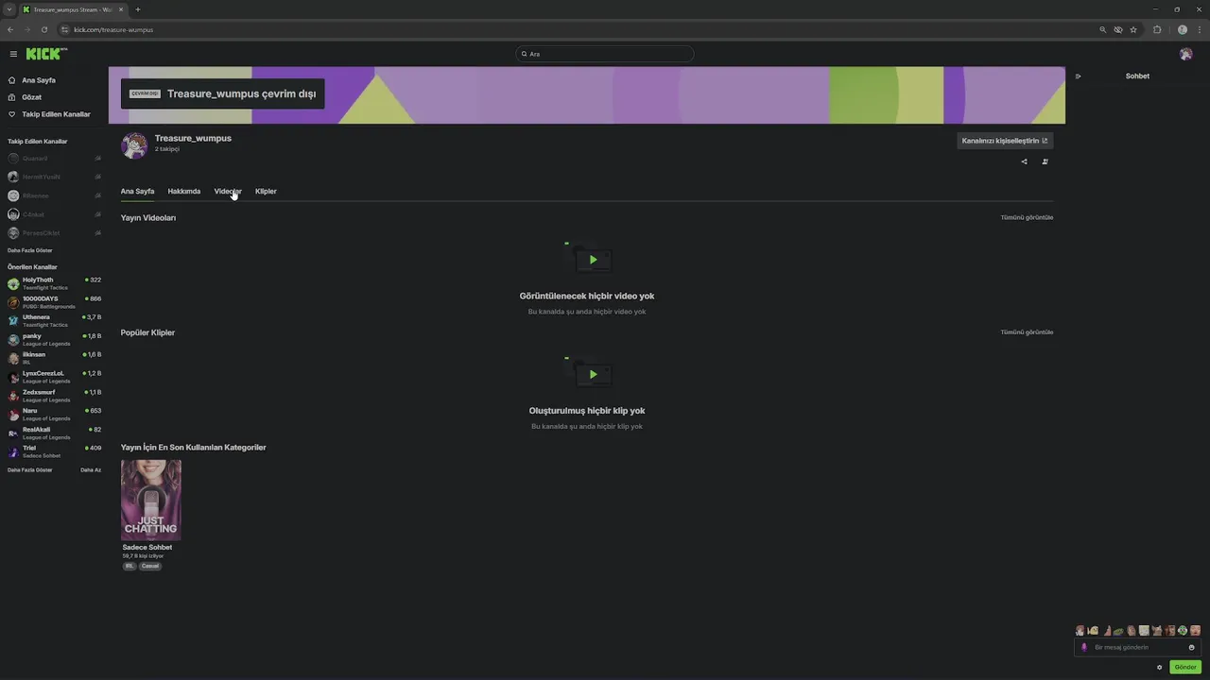The height and width of the screenshot is (680, 1210).
Task: Click the share channel icon
Action: coord(1024,161)
